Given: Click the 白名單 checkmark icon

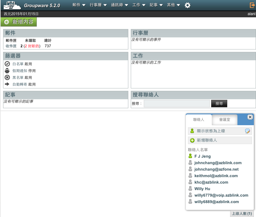Looking at the screenshot, I should coord(7,64).
